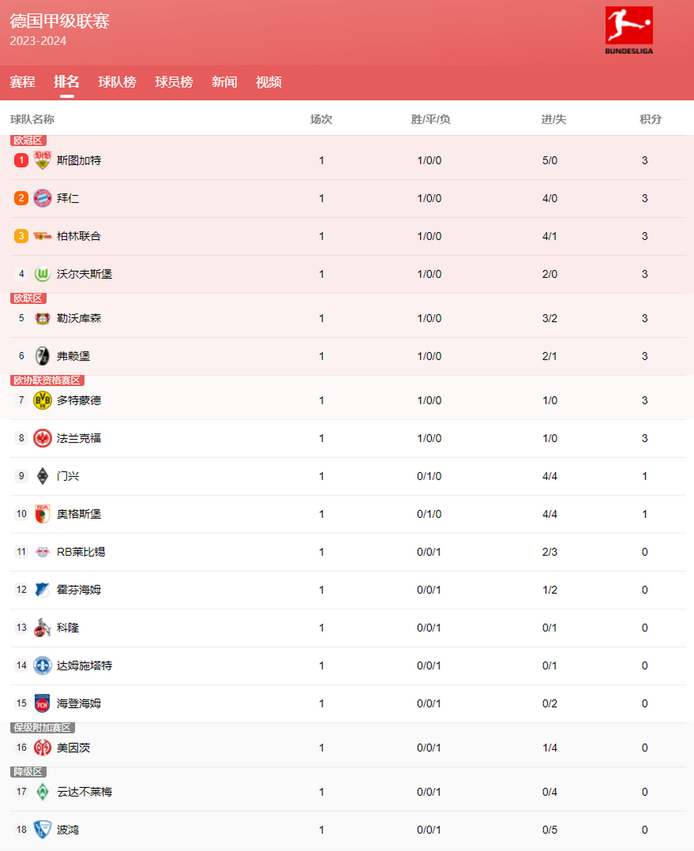Select the 球员榜 tab
694x851 pixels.
(x=174, y=82)
